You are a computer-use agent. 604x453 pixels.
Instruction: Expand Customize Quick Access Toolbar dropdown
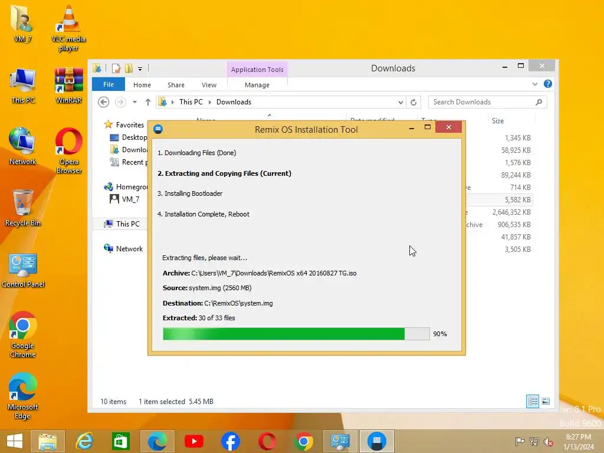coord(140,69)
